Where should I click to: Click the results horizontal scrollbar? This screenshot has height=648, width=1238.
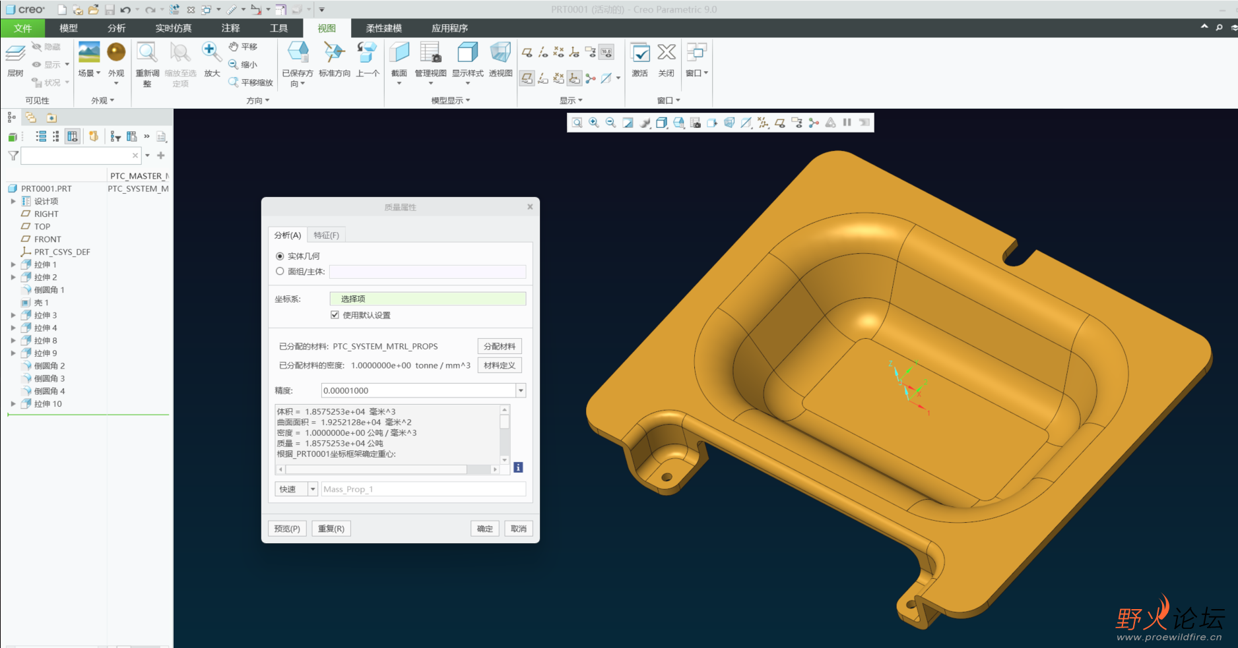(376, 469)
